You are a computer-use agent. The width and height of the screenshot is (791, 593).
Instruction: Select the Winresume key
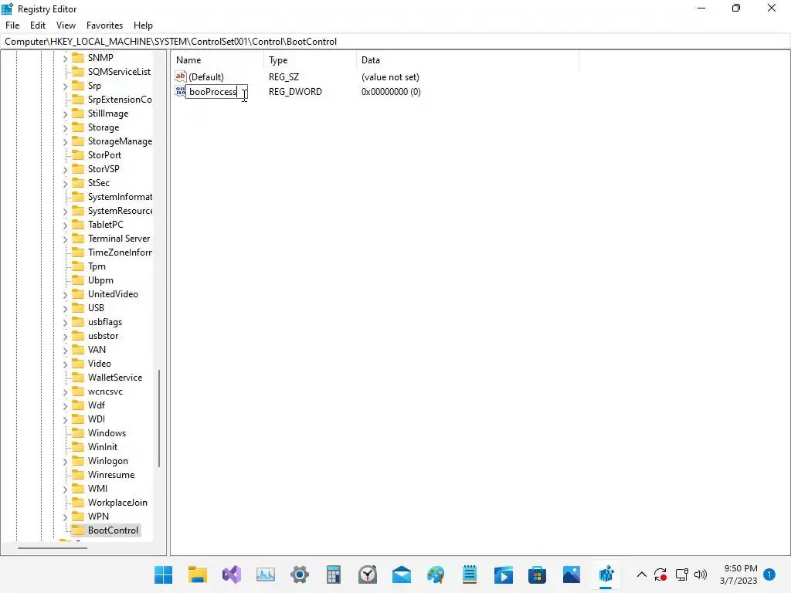(x=111, y=475)
